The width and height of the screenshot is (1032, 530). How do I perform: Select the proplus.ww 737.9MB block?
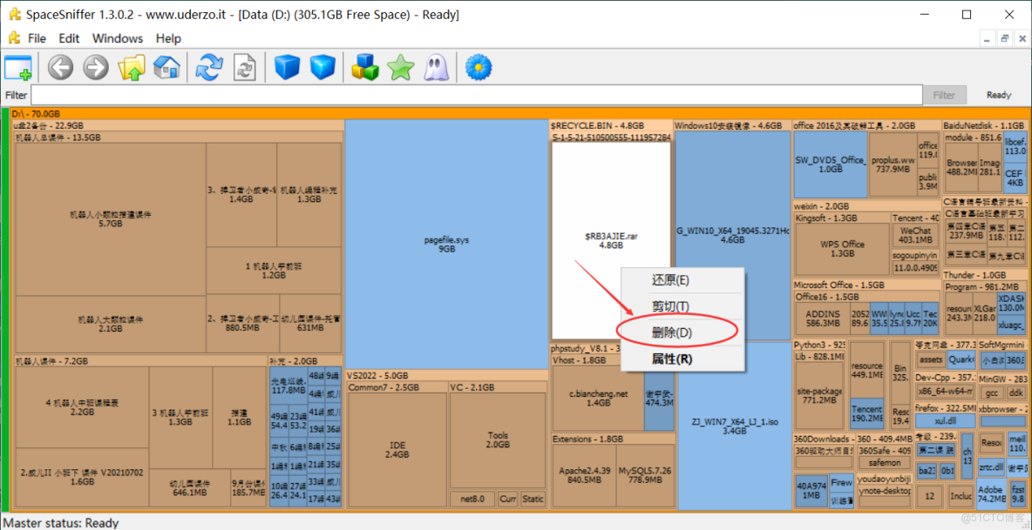pos(893,164)
